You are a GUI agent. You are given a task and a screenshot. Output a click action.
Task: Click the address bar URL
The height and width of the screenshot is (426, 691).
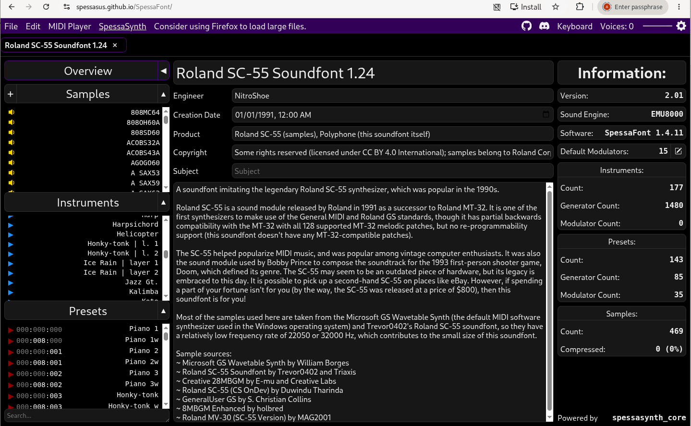(124, 7)
